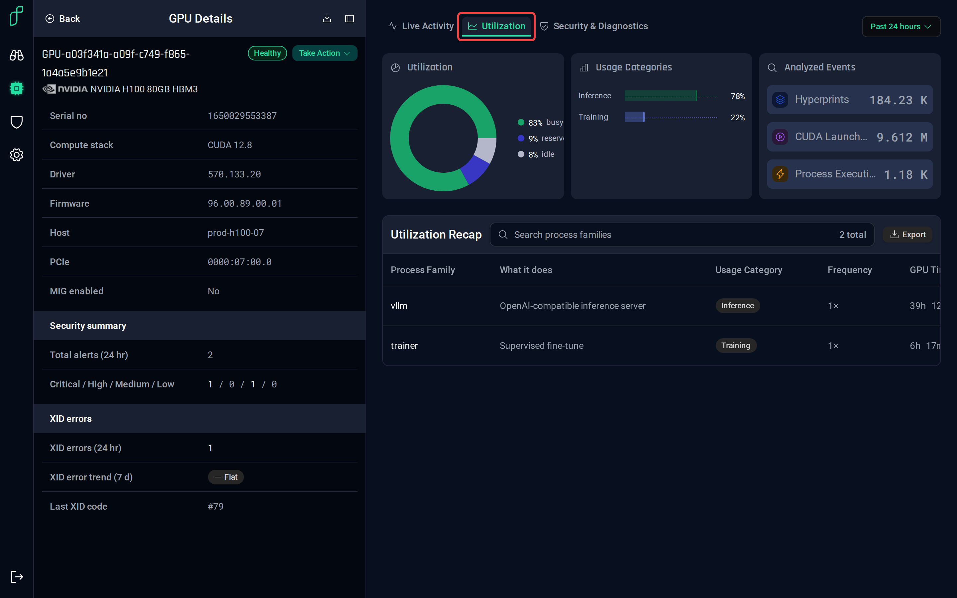957x598 pixels.
Task: Select the vllm process family row
Action: click(661, 306)
